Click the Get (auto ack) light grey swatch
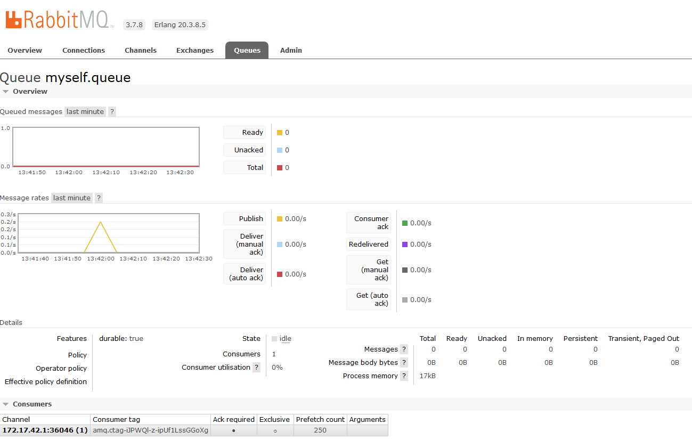This screenshot has width=692, height=440. point(405,300)
